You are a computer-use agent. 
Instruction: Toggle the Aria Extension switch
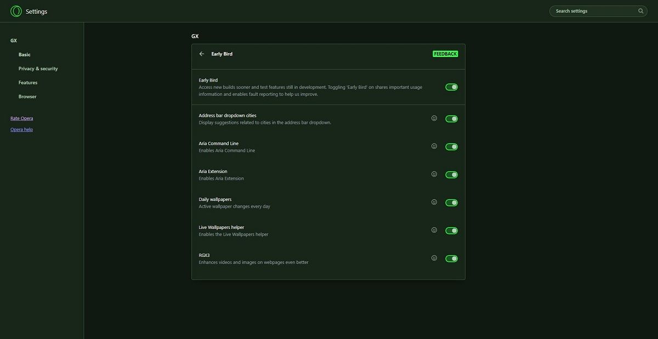[x=451, y=174]
